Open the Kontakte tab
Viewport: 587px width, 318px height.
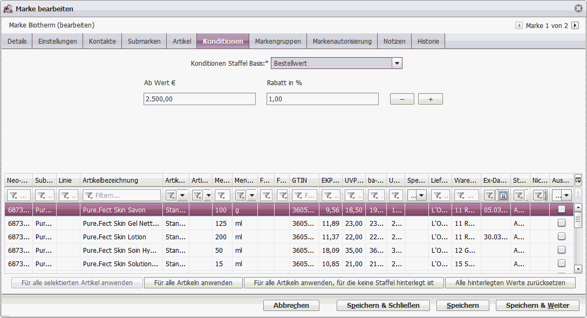[102, 41]
